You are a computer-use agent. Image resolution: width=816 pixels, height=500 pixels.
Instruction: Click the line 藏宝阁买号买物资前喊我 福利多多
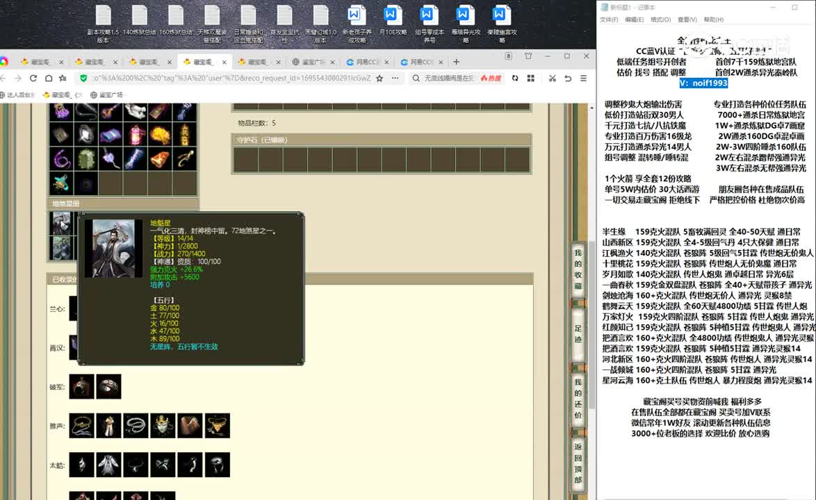pyautogui.click(x=703, y=402)
